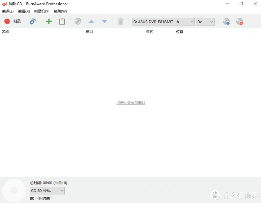The width and height of the screenshot is (261, 203).
Task: Minimize the BurnAware window
Action: 228,4
